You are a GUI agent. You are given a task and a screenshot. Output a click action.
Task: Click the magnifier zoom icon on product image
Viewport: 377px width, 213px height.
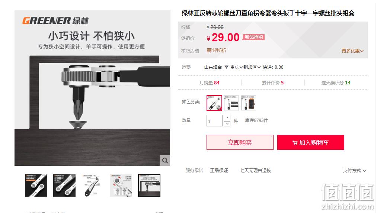[x=165, y=161]
